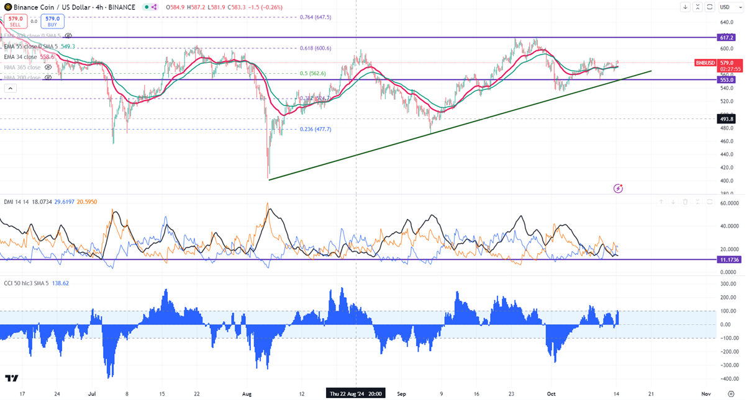Image resolution: width=749 pixels, height=400 pixels.
Task: Click the red 579.0 SELL button
Action: (x=16, y=22)
